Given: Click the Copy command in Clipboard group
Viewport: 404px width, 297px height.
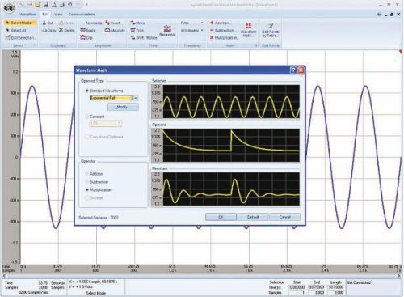Looking at the screenshot, I should point(49,30).
